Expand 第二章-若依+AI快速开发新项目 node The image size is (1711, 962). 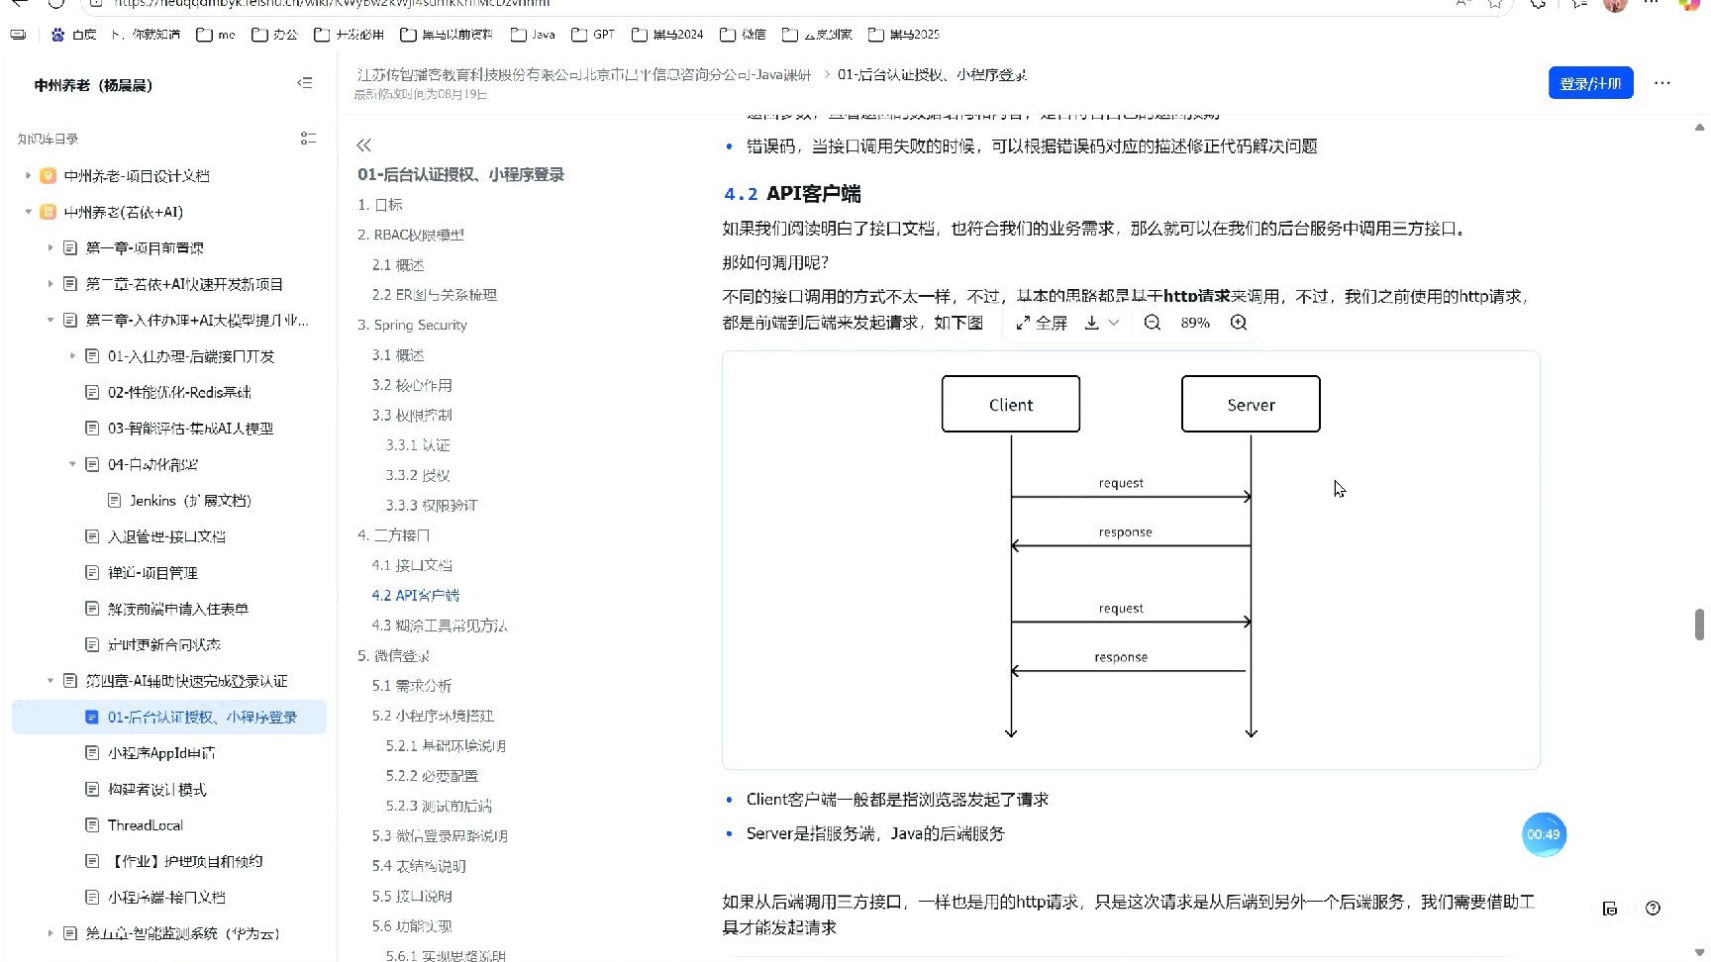(x=50, y=284)
